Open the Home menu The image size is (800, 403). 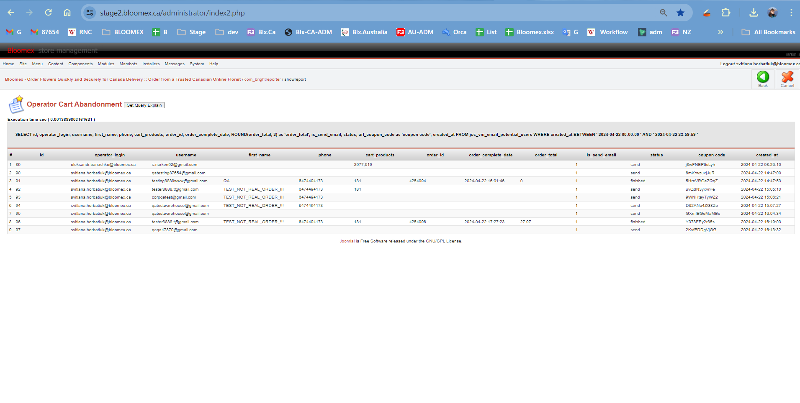pyautogui.click(x=8, y=64)
